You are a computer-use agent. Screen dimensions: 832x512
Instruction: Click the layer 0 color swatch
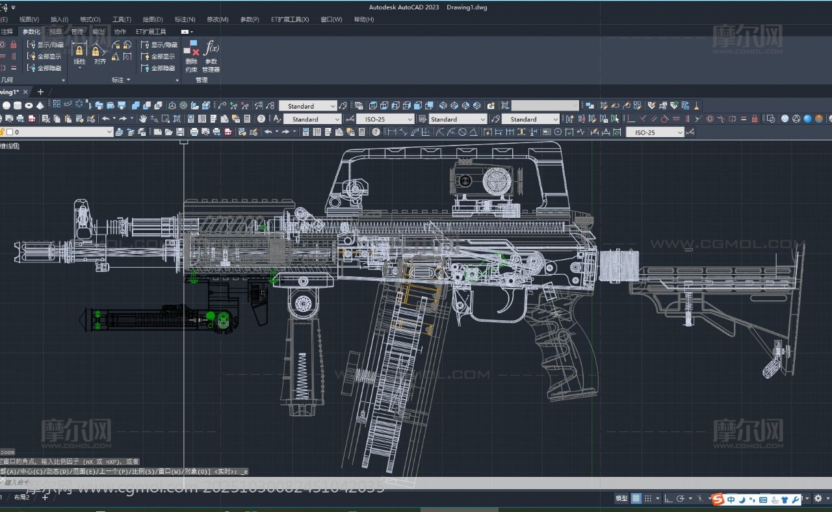point(9,132)
